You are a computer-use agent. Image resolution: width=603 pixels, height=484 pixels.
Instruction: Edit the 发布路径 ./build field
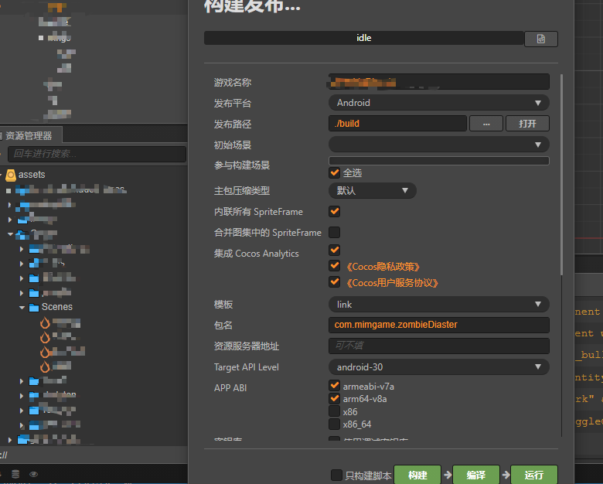click(397, 124)
